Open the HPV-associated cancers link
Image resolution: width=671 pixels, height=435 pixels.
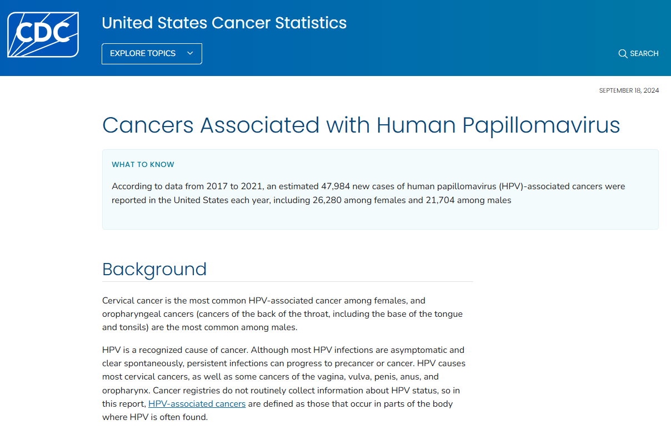(x=197, y=403)
